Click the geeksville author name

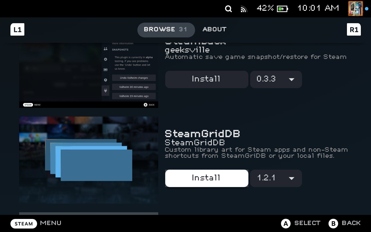(x=187, y=50)
